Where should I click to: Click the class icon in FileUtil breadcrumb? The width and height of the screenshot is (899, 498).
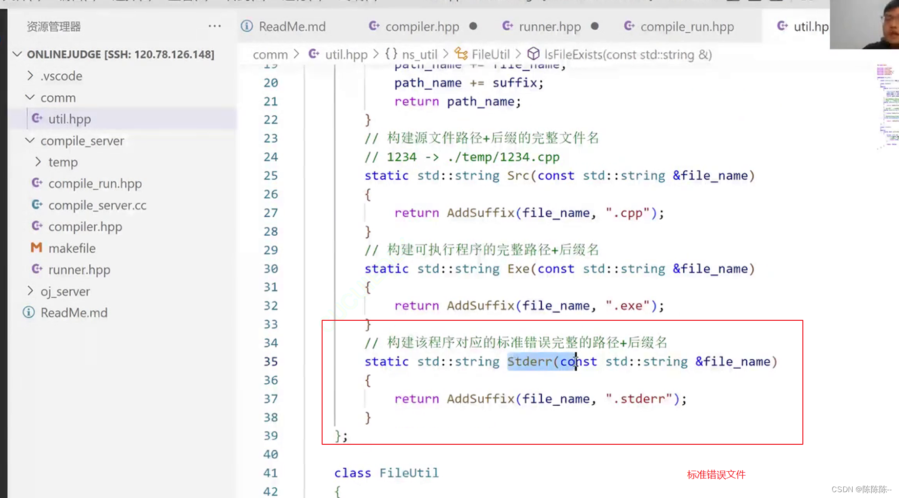461,53
